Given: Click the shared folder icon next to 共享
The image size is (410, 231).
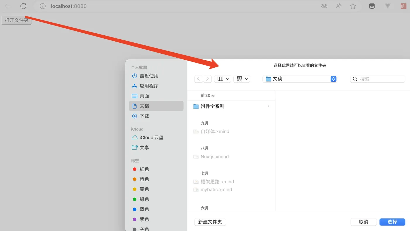Looking at the screenshot, I should [134, 148].
